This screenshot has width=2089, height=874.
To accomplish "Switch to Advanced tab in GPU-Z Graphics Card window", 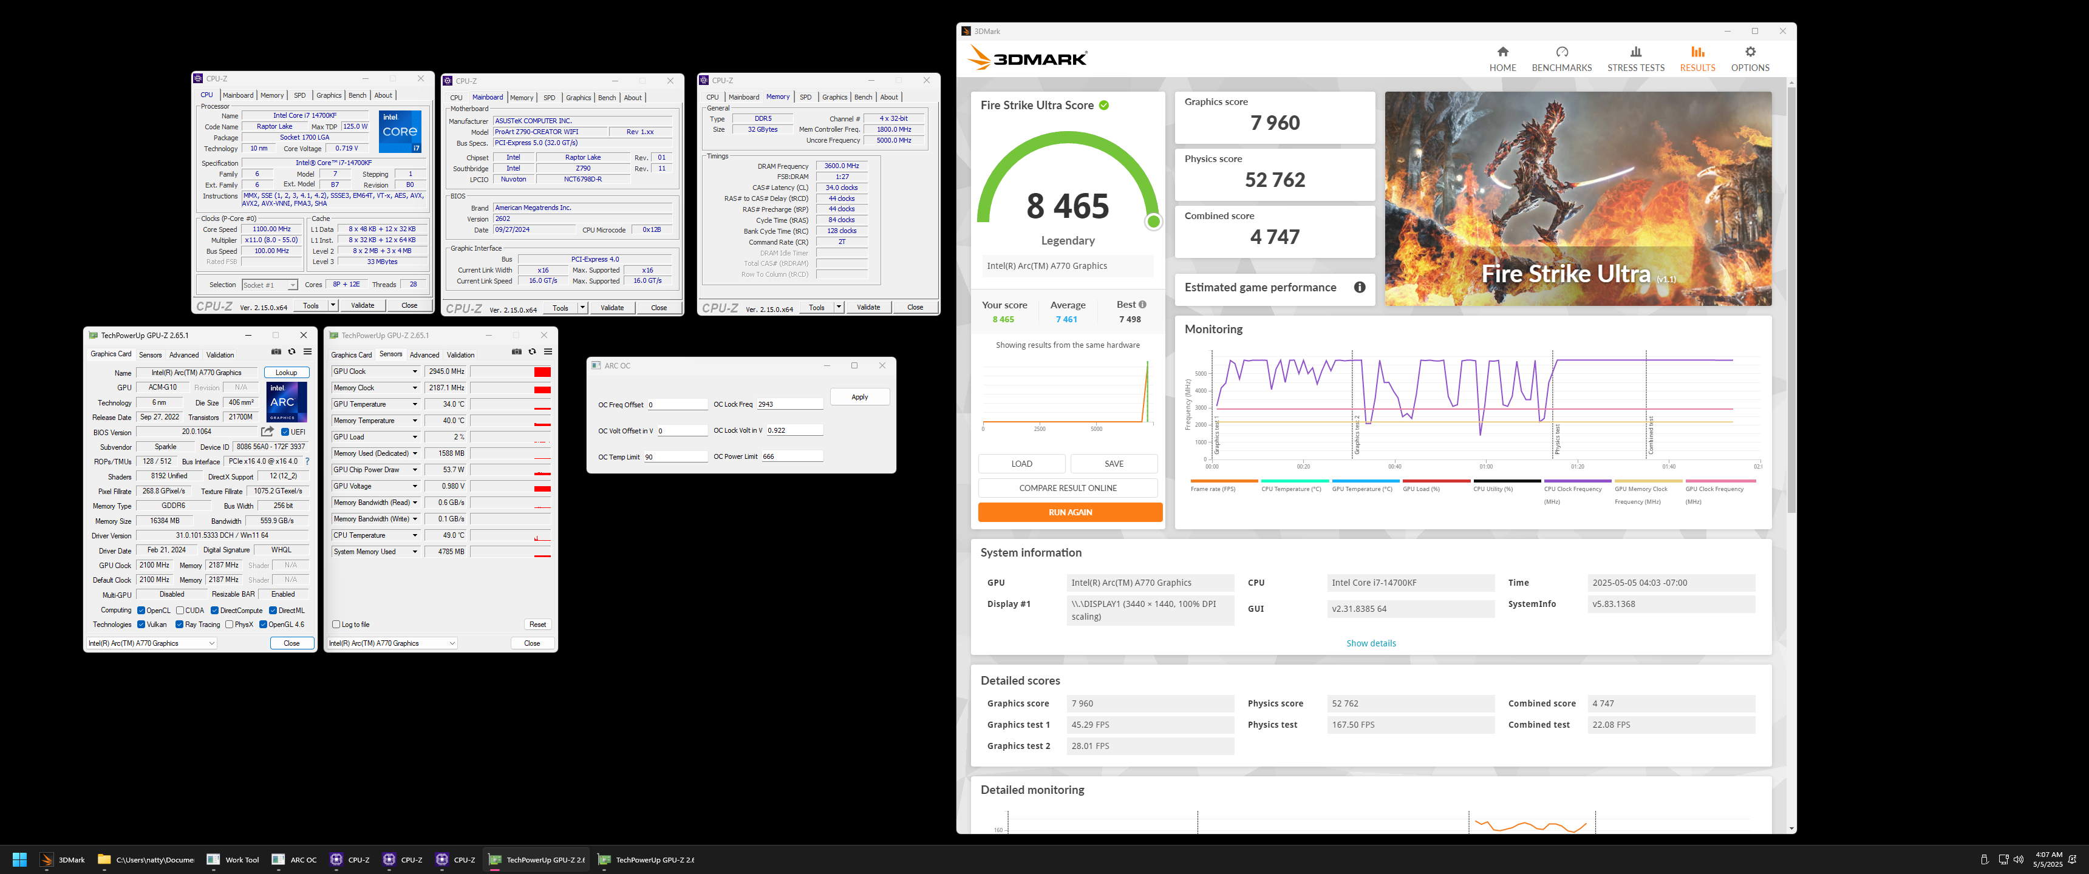I will 184,354.
